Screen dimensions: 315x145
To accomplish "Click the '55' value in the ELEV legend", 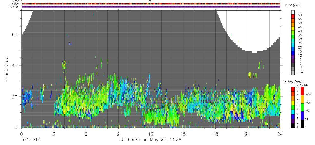I will click(300, 19).
